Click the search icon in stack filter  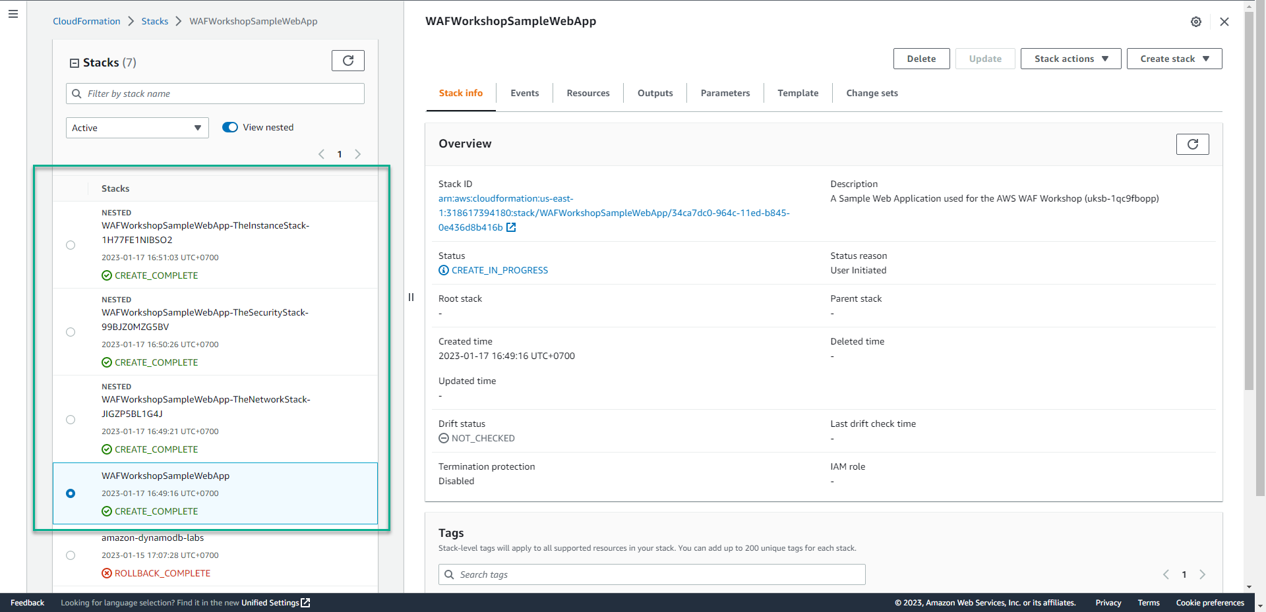point(77,94)
